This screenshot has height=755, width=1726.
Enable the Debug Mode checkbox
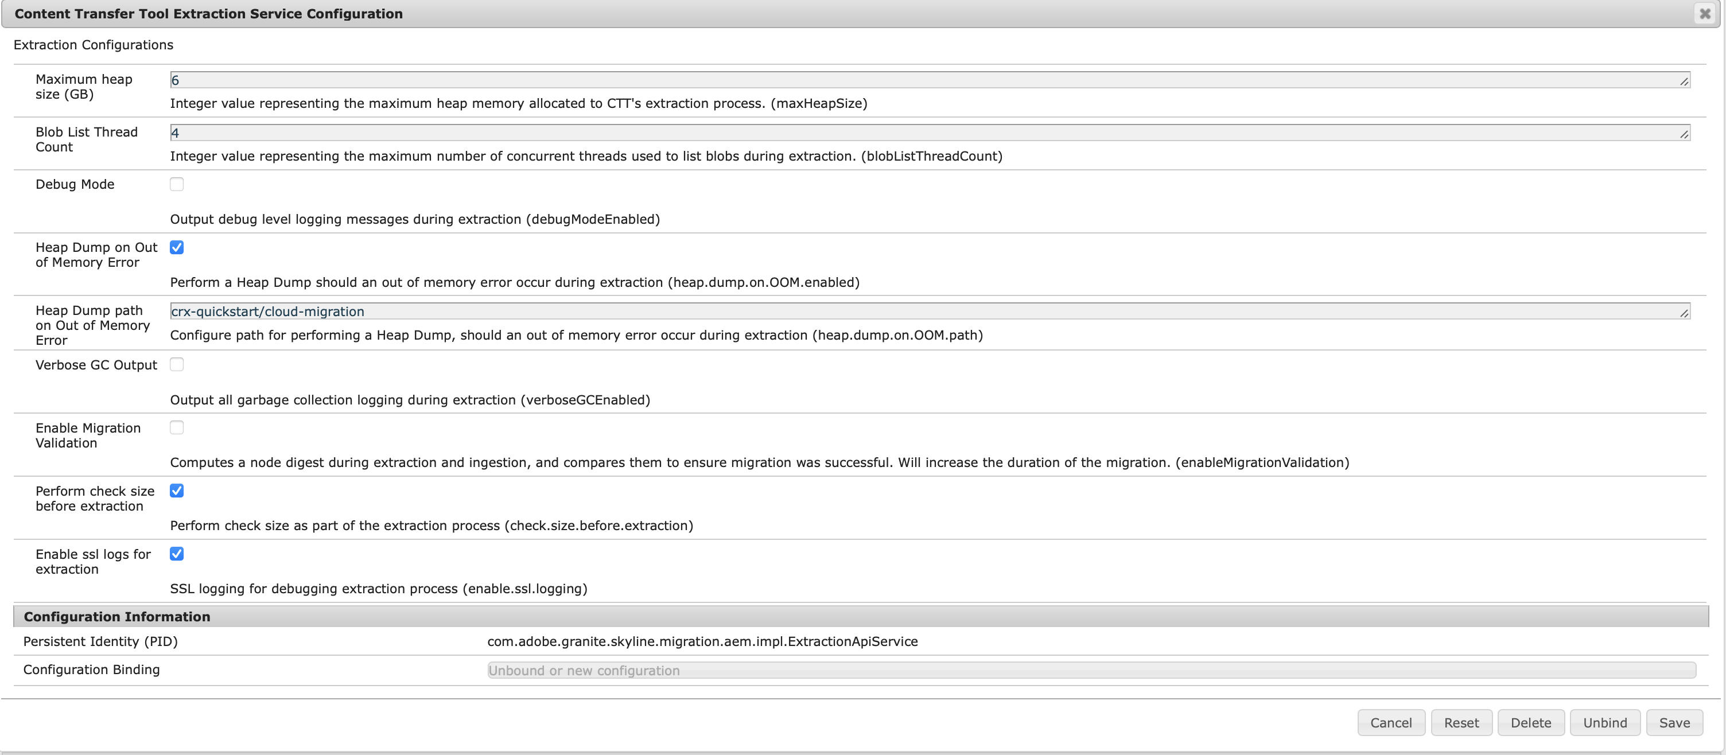click(177, 184)
